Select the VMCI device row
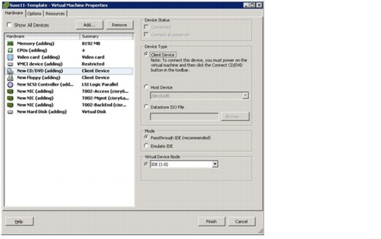 (x=69, y=64)
